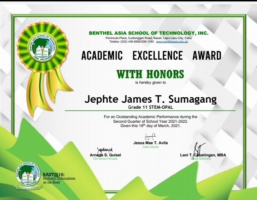Screen dimensions: 257x200
Task: Click 'Second Quarter of School Year 2021-2022' line
Action: coord(150,121)
